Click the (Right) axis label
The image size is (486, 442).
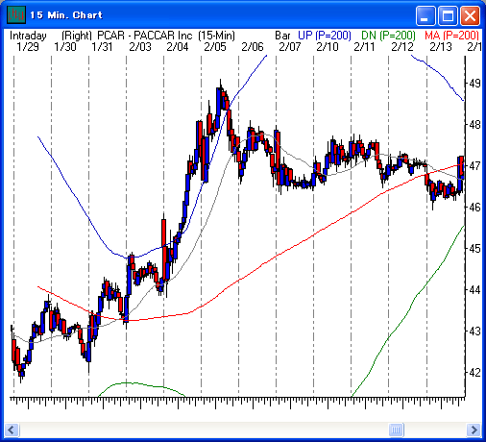[77, 36]
